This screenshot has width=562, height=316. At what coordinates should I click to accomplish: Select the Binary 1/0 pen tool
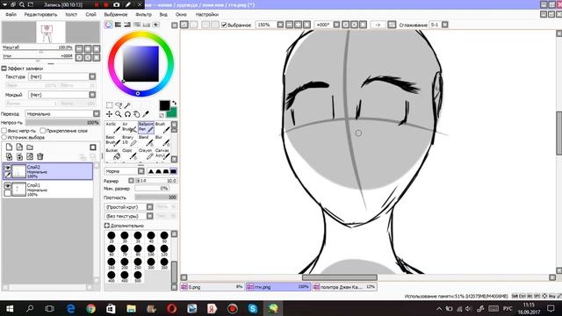pos(129,140)
